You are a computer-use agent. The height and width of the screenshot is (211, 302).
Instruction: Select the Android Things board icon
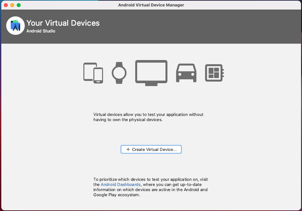[x=214, y=73]
